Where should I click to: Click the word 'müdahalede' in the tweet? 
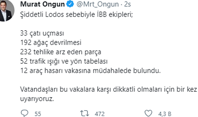coord(112,71)
